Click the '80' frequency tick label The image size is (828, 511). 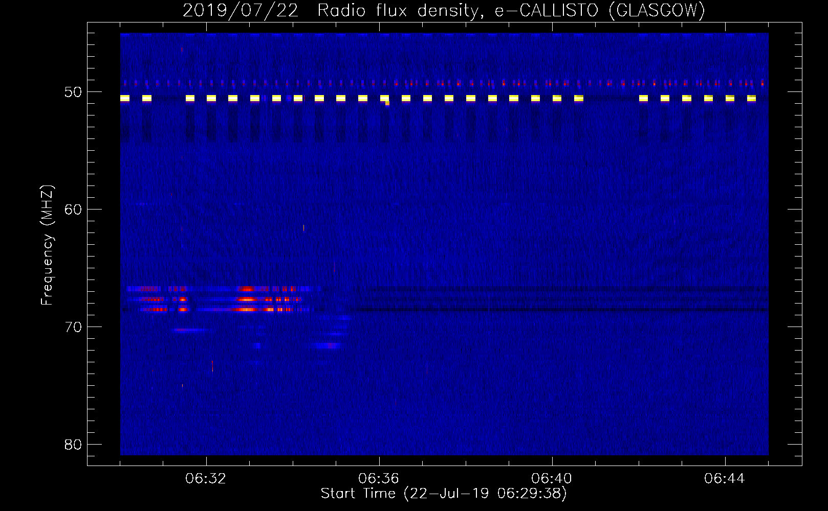73,445
